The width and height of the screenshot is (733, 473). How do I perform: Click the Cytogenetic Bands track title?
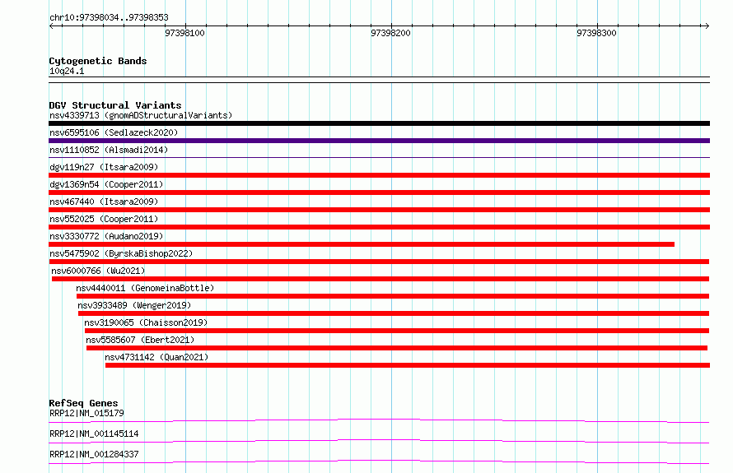click(x=98, y=61)
